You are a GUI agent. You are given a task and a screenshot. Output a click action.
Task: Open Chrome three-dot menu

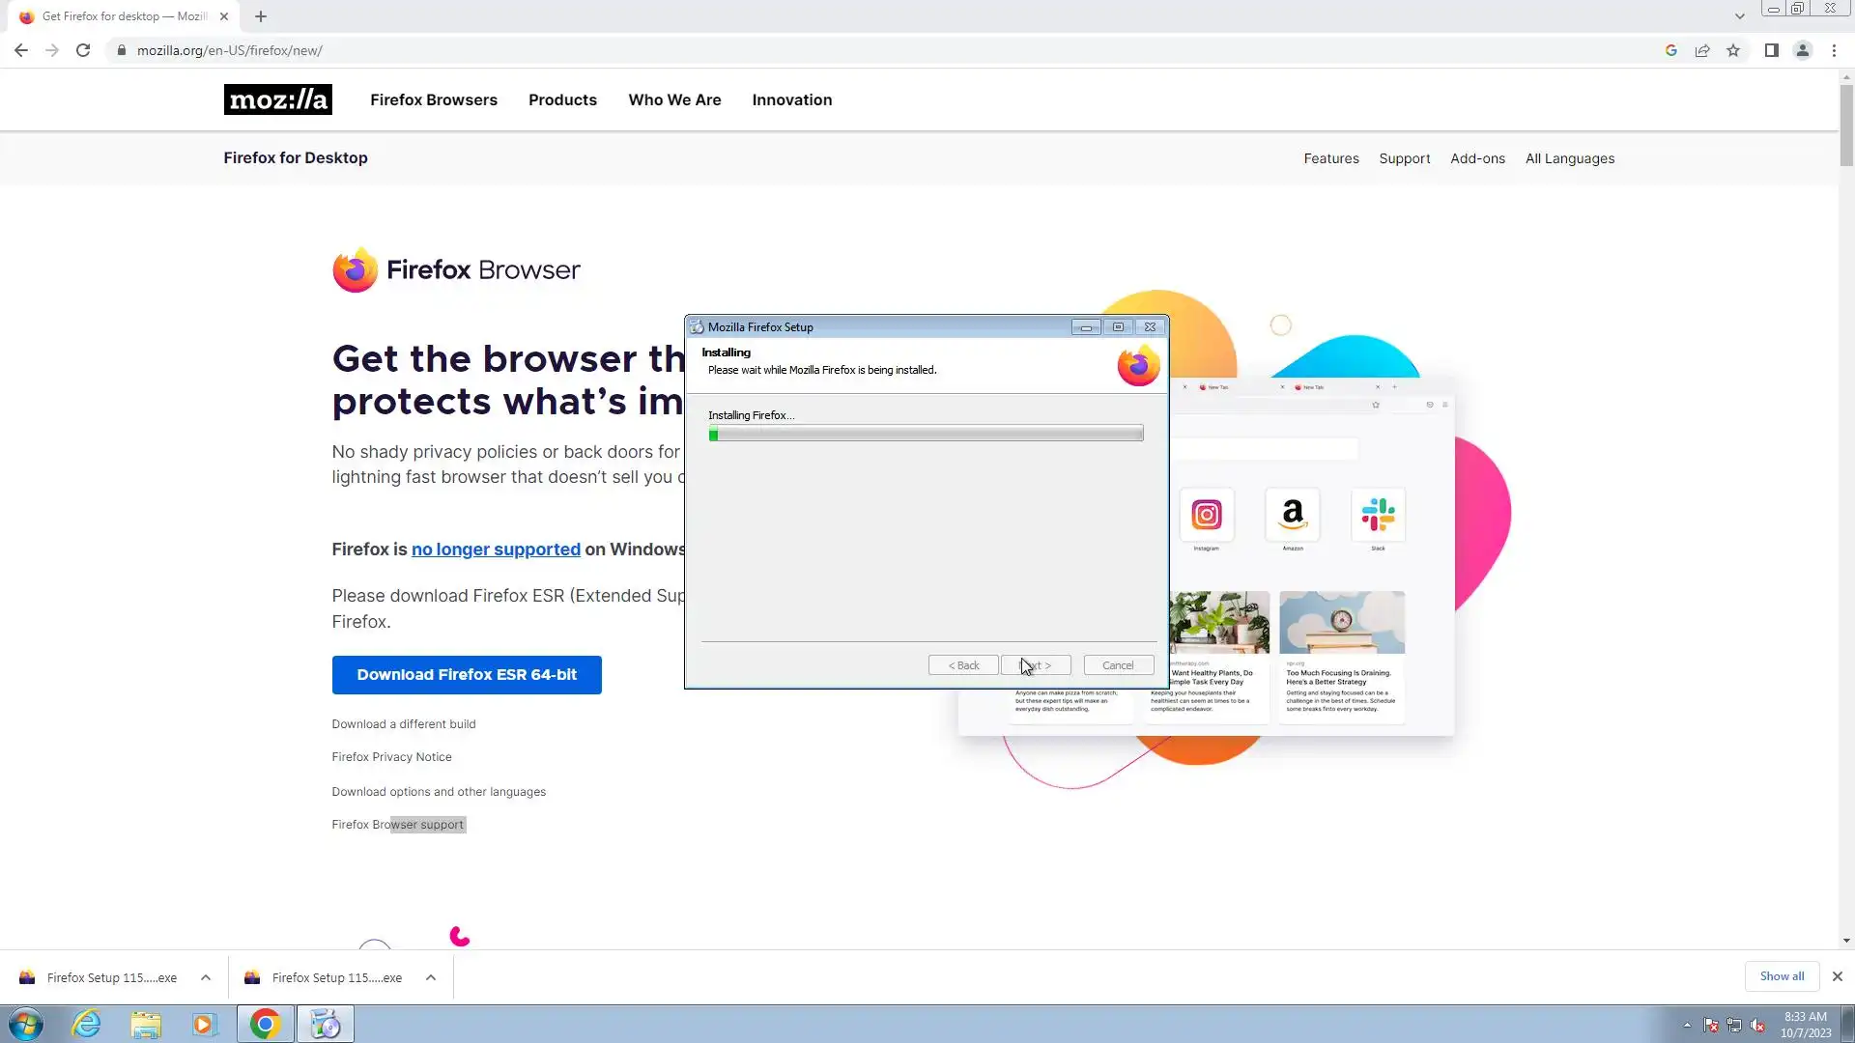(x=1834, y=50)
